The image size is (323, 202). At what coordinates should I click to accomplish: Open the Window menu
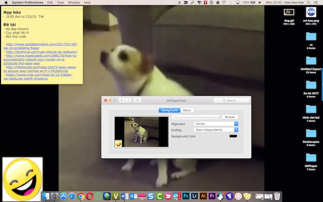pyautogui.click(x=74, y=2)
